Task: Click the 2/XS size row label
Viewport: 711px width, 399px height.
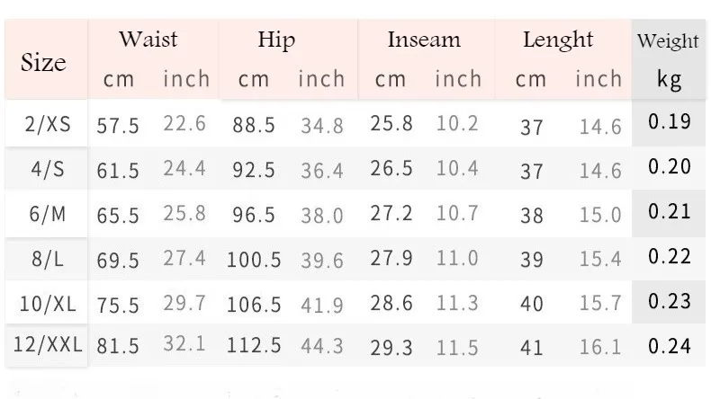Action: click(48, 124)
